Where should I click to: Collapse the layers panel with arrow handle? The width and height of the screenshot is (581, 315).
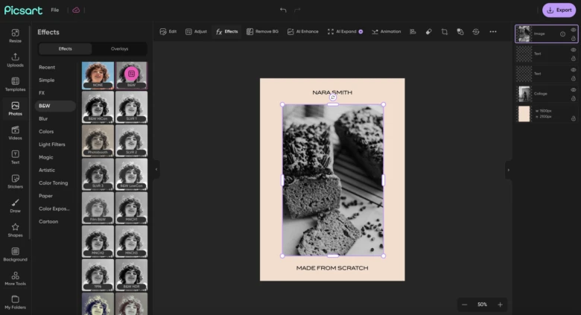[x=509, y=170]
